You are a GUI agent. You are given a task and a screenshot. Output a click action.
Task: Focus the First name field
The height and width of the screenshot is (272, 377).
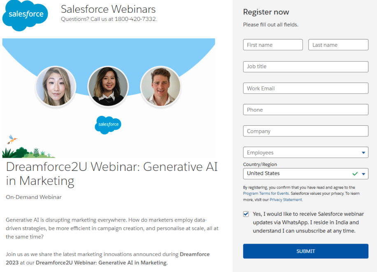(x=273, y=45)
